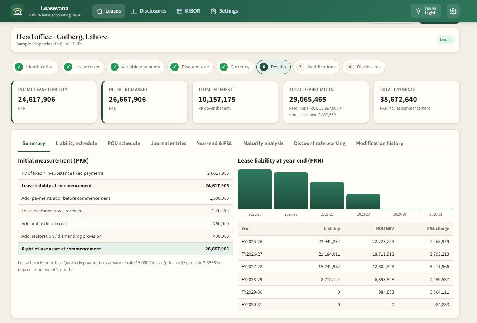Select the Total Payments card
Image resolution: width=477 pixels, height=323 pixels.
click(x=416, y=102)
